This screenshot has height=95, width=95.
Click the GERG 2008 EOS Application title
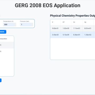point(47,6)
